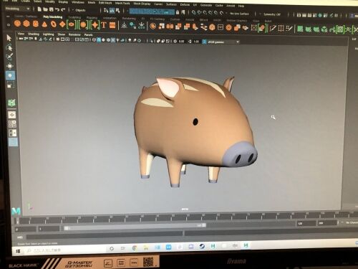Image resolution: width=358 pixels, height=269 pixels.
Task: Open the Modeling menu set dropdown
Action: click(17, 9)
